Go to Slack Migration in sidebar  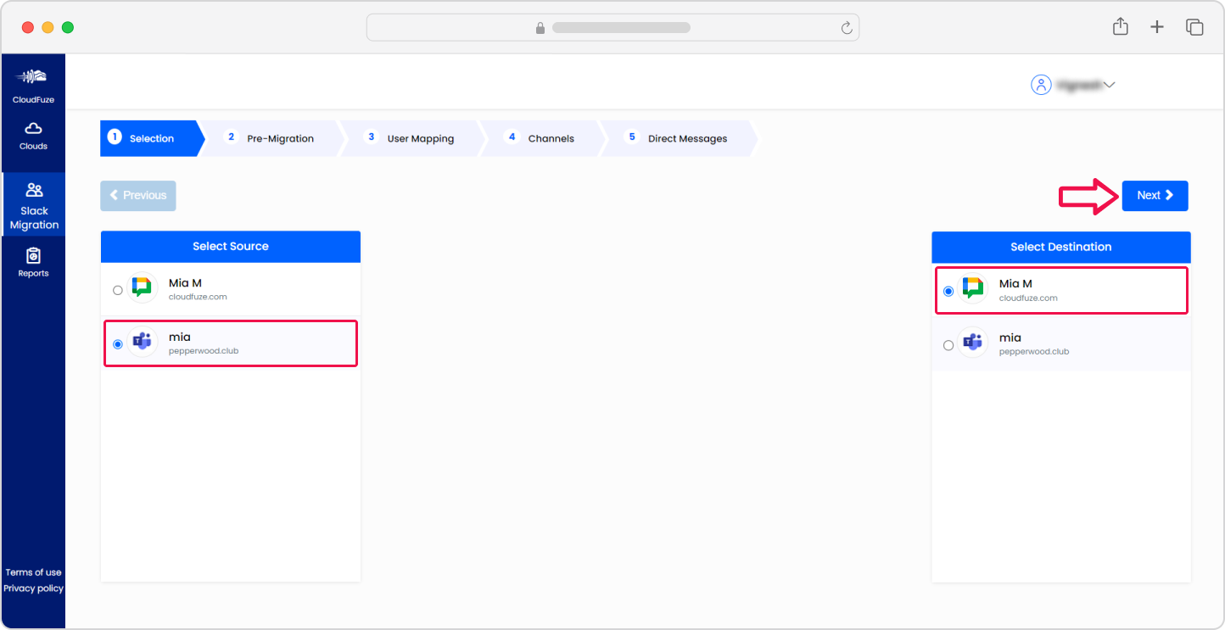click(34, 205)
